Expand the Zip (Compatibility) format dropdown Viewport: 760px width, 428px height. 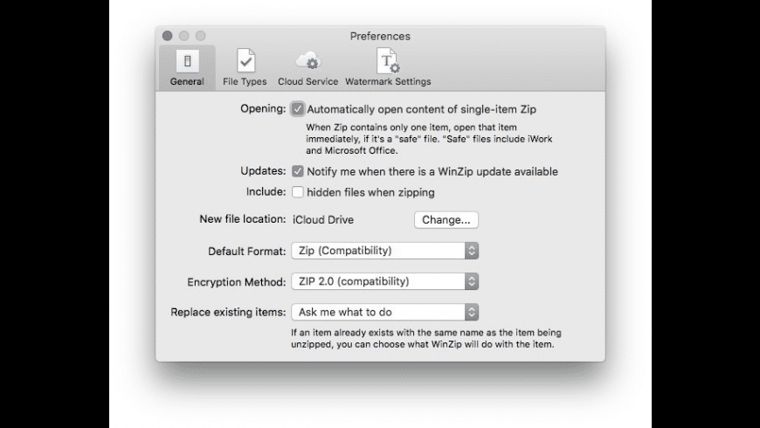(x=385, y=251)
